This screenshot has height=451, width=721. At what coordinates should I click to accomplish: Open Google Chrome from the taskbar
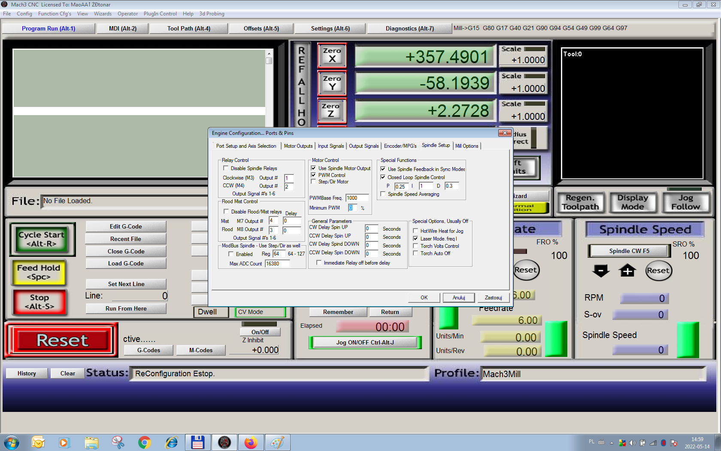145,442
